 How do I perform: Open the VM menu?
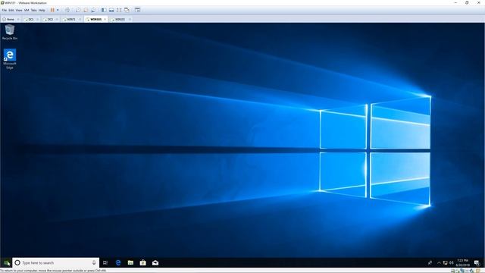tap(27, 10)
